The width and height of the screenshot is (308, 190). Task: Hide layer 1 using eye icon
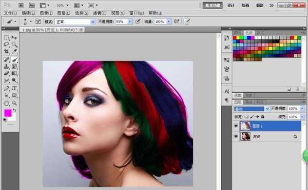point(236,126)
